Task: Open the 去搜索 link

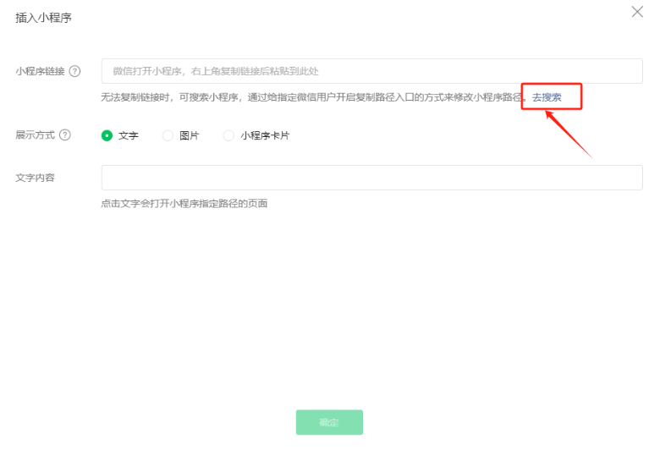Action: click(x=547, y=97)
